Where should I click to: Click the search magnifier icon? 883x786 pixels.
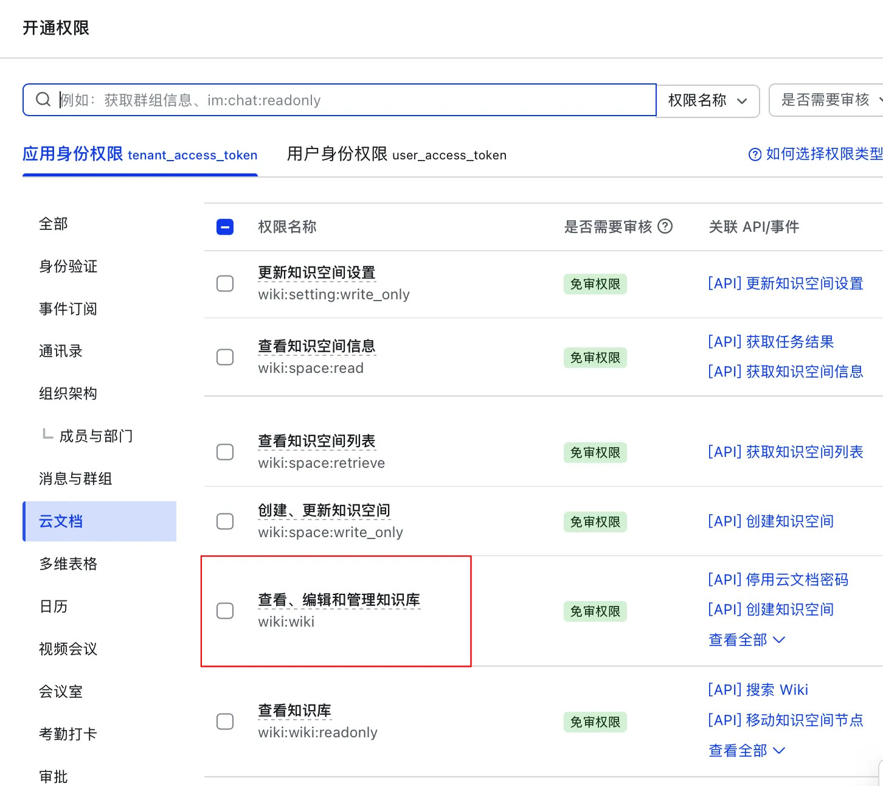tap(43, 100)
